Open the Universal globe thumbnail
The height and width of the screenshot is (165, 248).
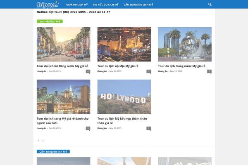[185, 44]
